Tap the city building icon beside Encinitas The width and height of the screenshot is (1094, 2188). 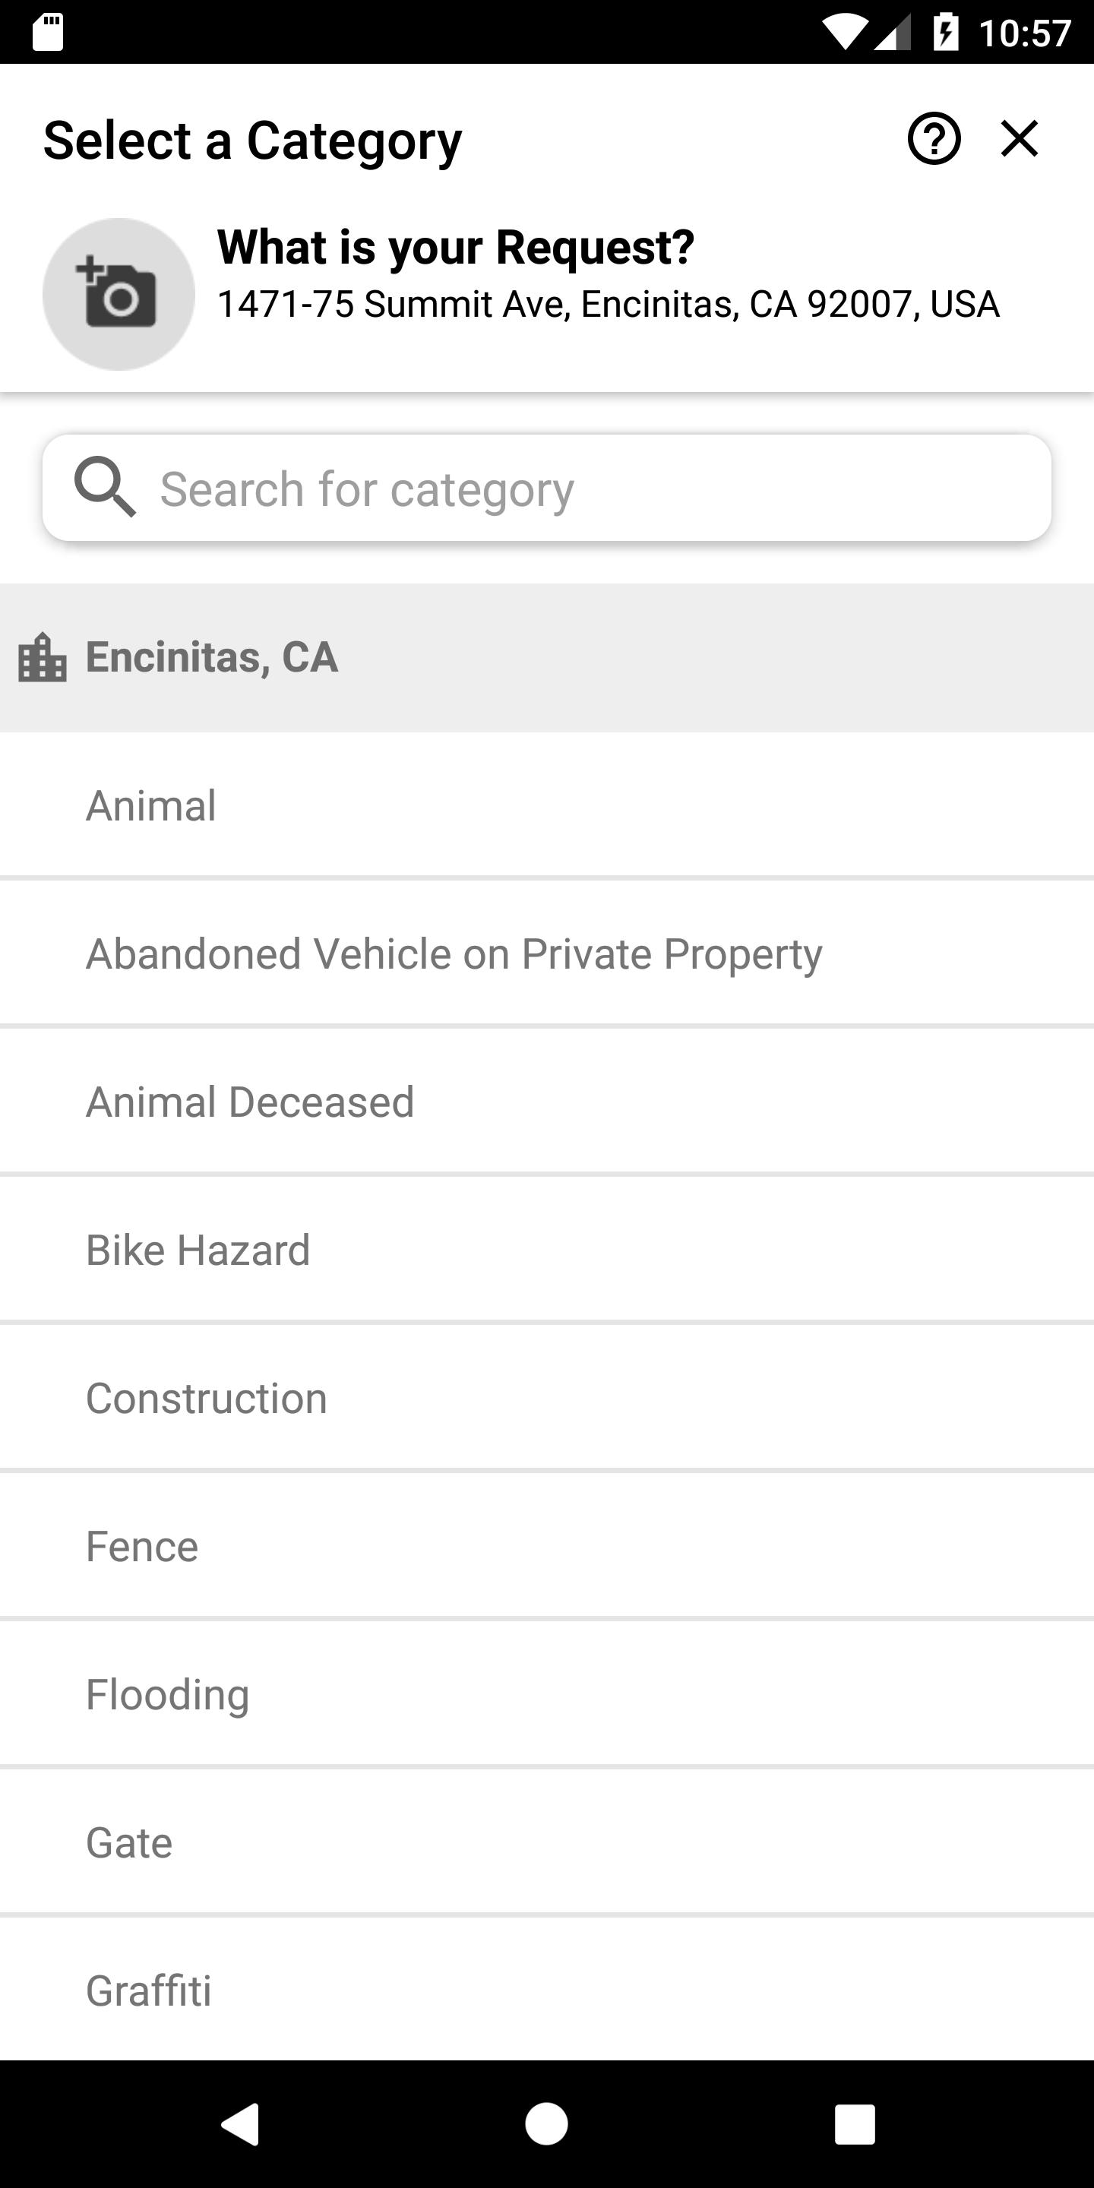tap(43, 657)
